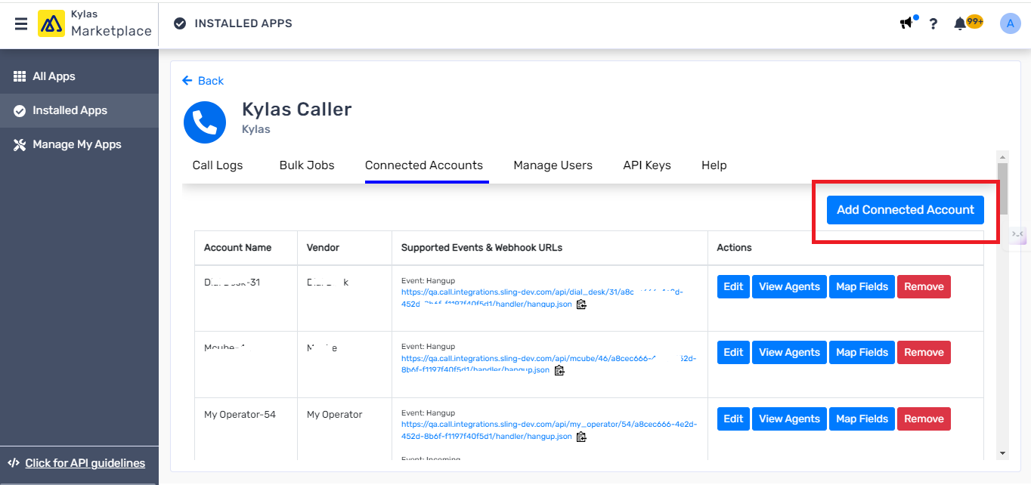Switch to the Call Logs tab
The width and height of the screenshot is (1031, 485).
[x=218, y=165]
